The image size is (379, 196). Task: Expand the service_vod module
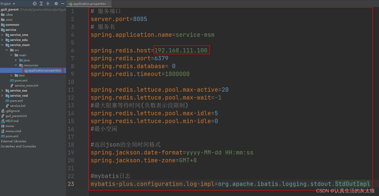(x=2, y=95)
